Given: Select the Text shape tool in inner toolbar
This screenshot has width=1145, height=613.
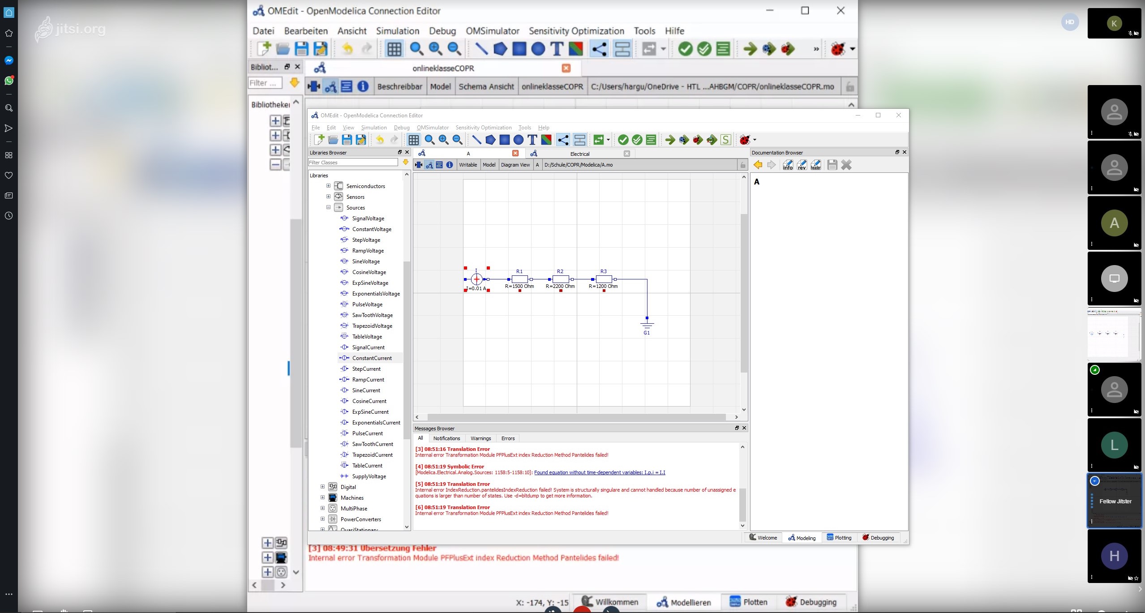Looking at the screenshot, I should (x=532, y=140).
